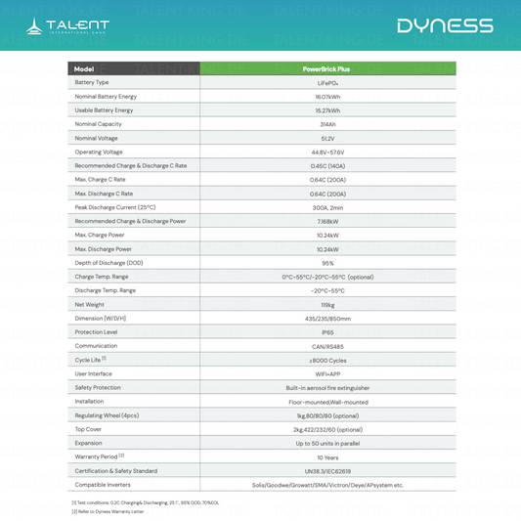
Task: Click the Nominal Voltage label
Action: point(96,138)
